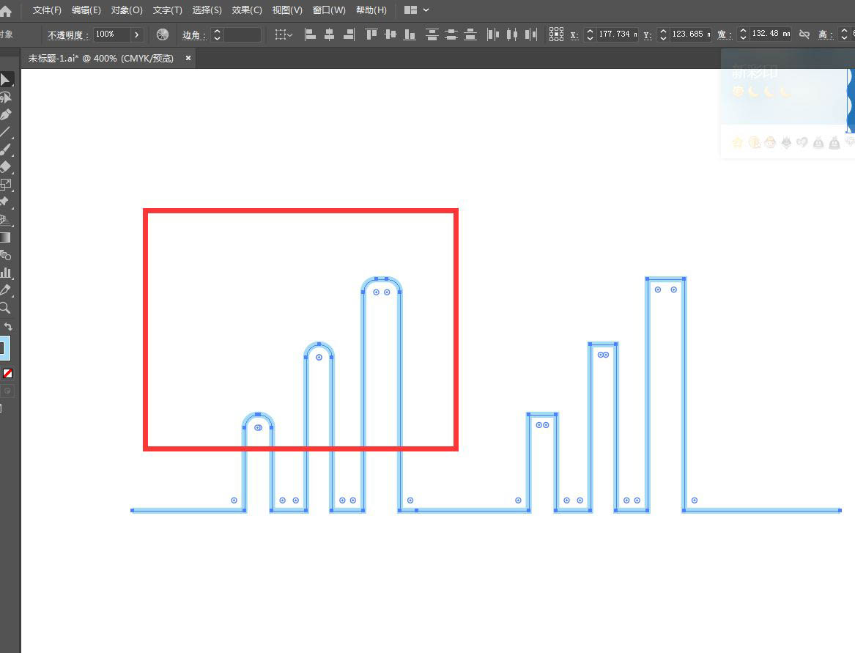Toggle constrain width and height proportions
Viewport: 855px width, 653px height.
804,34
